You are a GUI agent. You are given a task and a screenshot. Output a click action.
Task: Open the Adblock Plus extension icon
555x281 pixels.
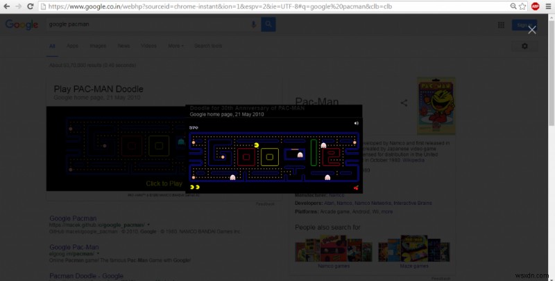(535, 6)
